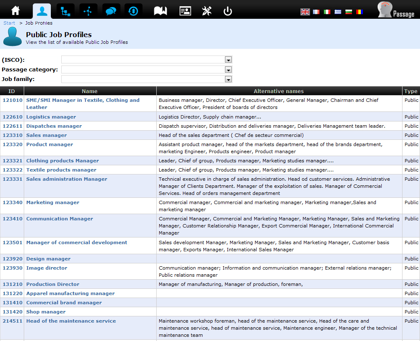Click the Passage logo
The width and height of the screenshot is (420, 341).
(396, 10)
